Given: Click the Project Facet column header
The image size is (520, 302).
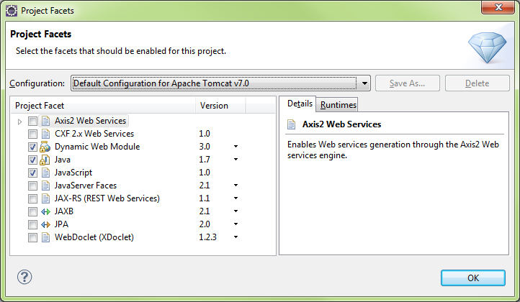Looking at the screenshot, I should point(103,106).
